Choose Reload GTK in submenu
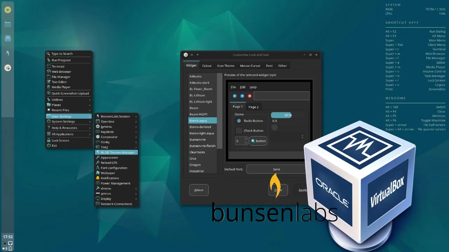 (x=116, y=163)
